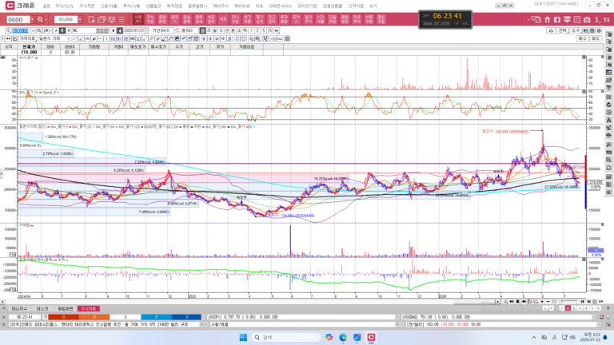Open the 주식마이 dropdown in red toolbar
614x345 pixels.
pos(80,19)
